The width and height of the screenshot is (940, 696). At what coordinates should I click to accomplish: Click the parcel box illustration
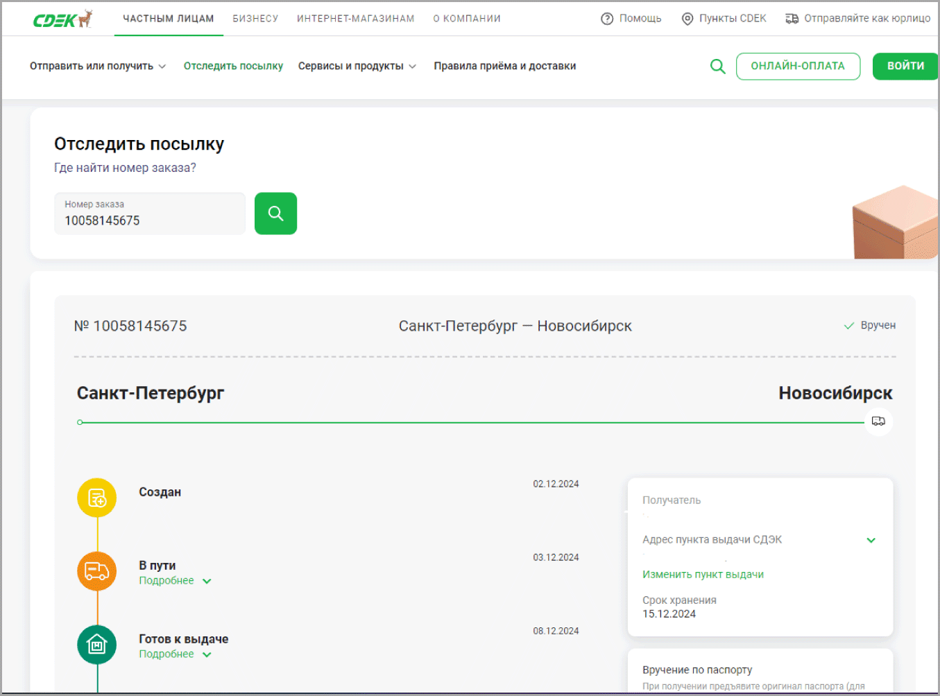(896, 222)
